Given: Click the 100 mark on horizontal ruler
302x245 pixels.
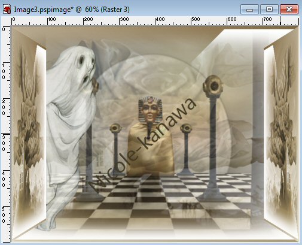Looking at the screenshot, I should [x=51, y=20].
